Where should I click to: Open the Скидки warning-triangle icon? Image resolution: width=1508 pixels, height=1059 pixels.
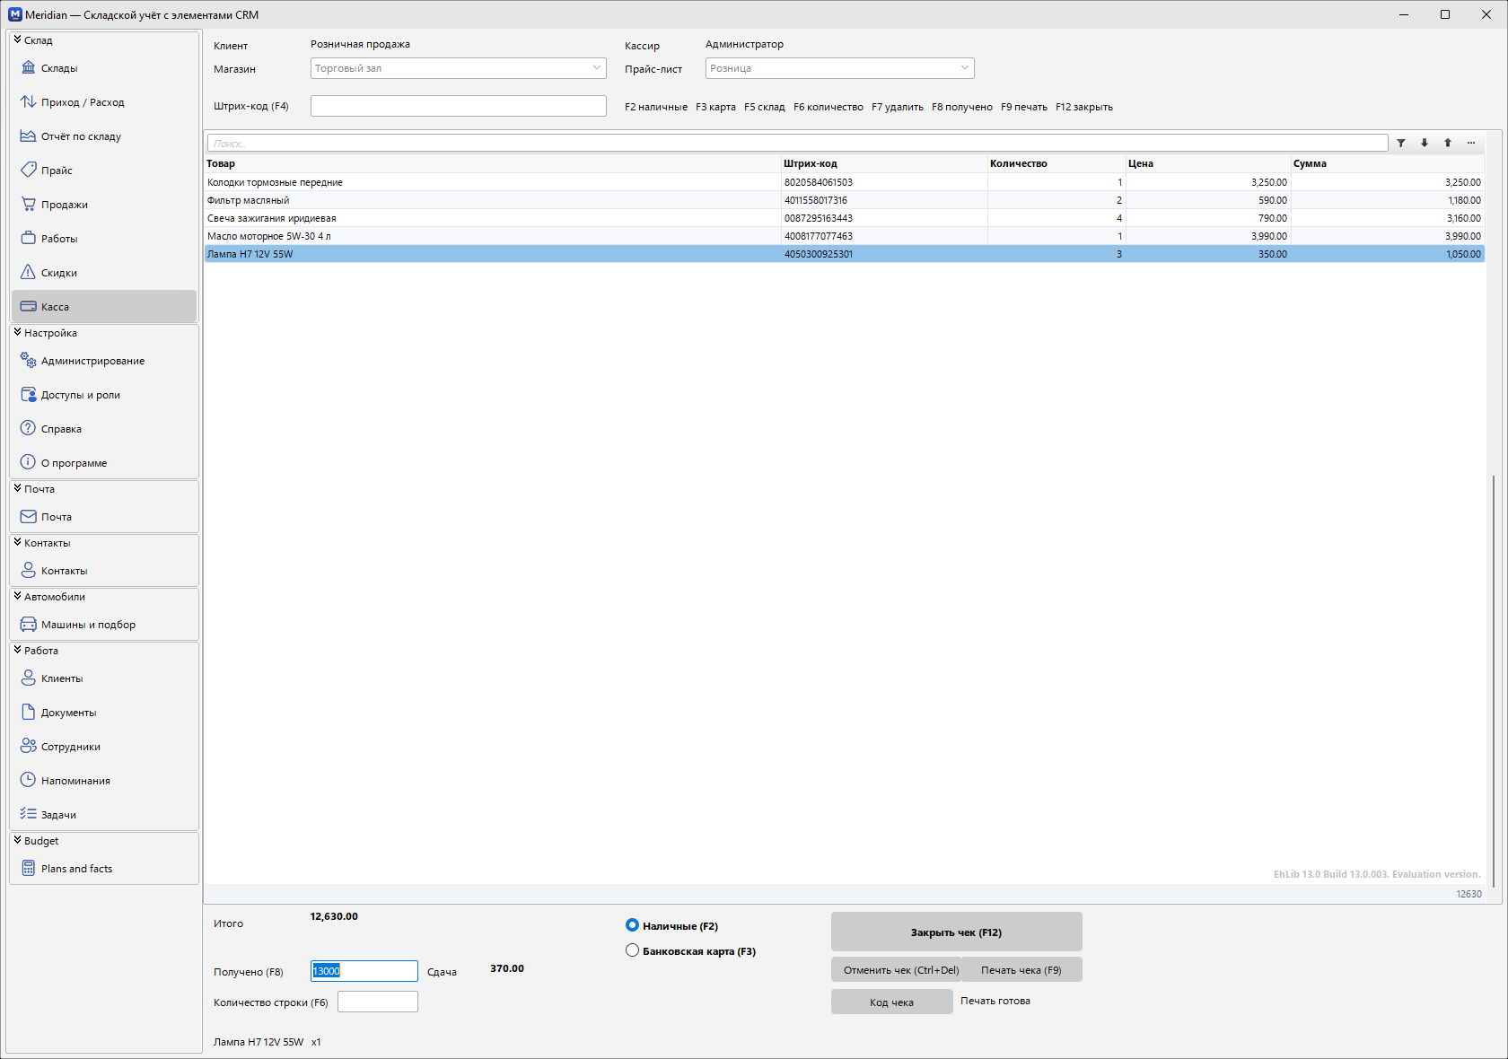click(x=28, y=272)
